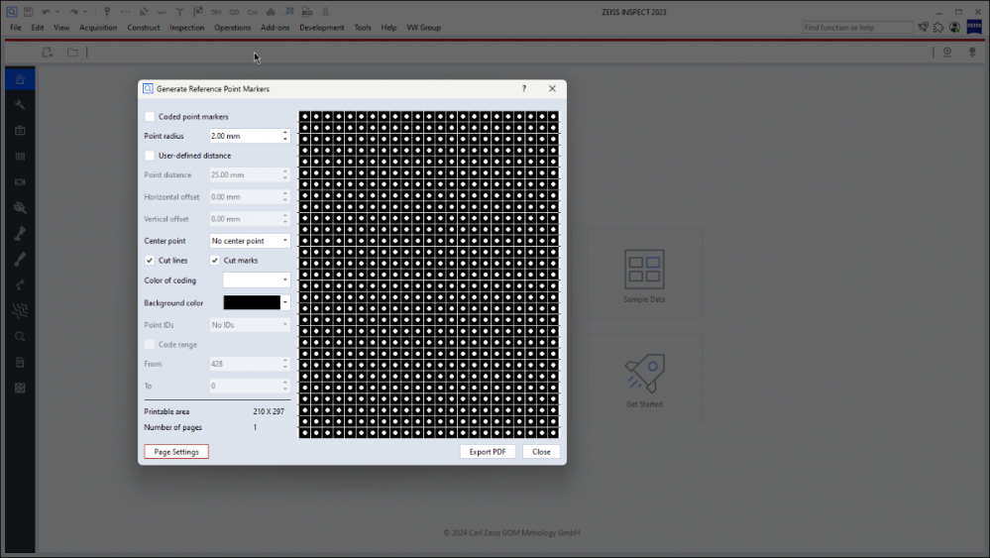Open the Development menu
Screen dimensions: 990x558
point(322,28)
